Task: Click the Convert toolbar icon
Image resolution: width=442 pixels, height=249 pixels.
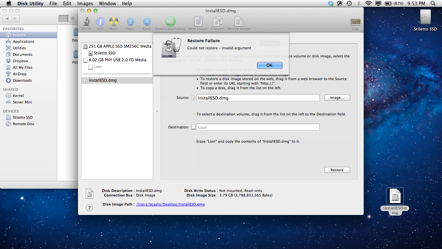Action: (217, 22)
